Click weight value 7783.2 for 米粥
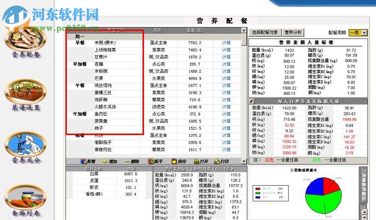The width and height of the screenshot is (376, 220). 195,43
